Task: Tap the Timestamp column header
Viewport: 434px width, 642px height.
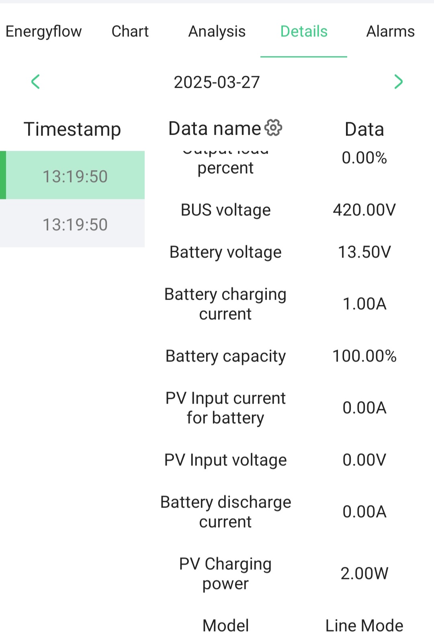Action: click(x=72, y=129)
